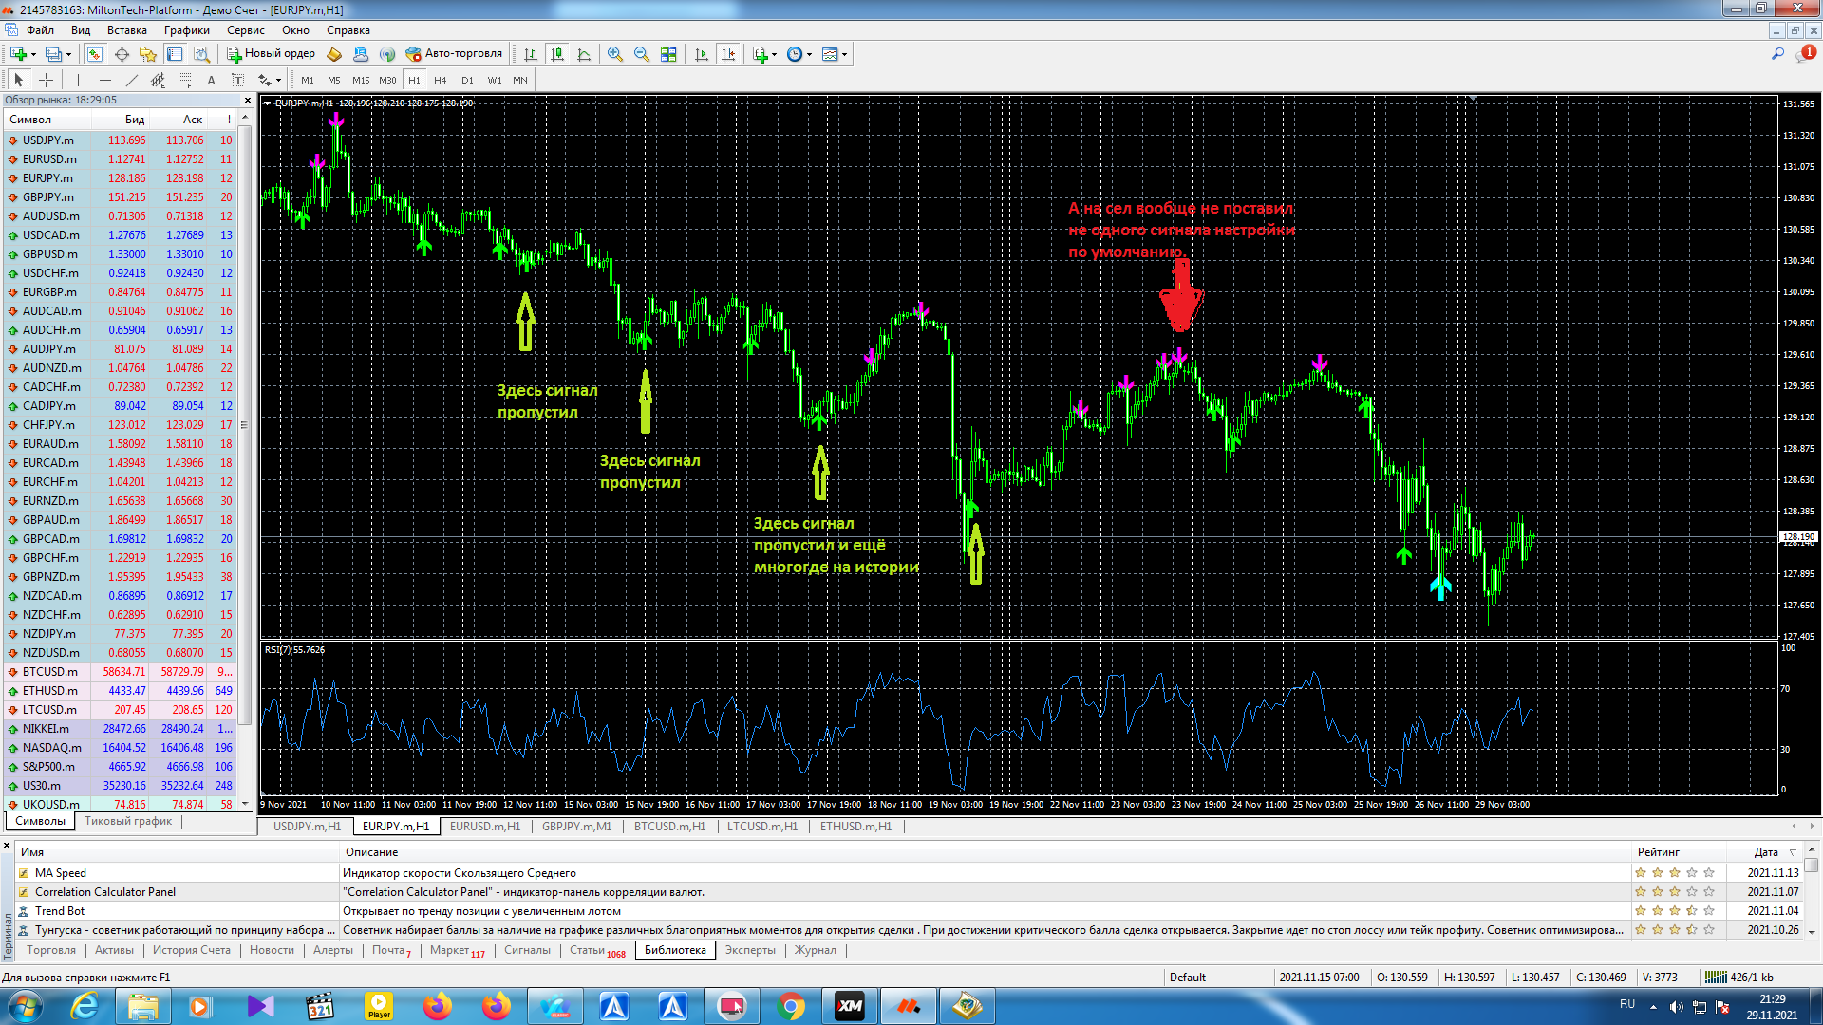Choose the trendline drawing tool
The width and height of the screenshot is (1823, 1025).
[132, 81]
